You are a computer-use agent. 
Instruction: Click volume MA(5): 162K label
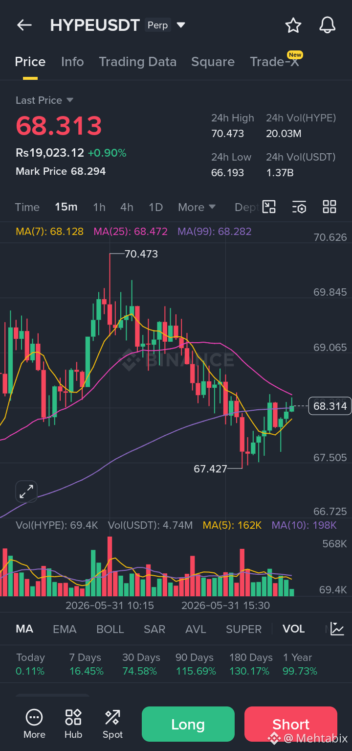click(232, 525)
